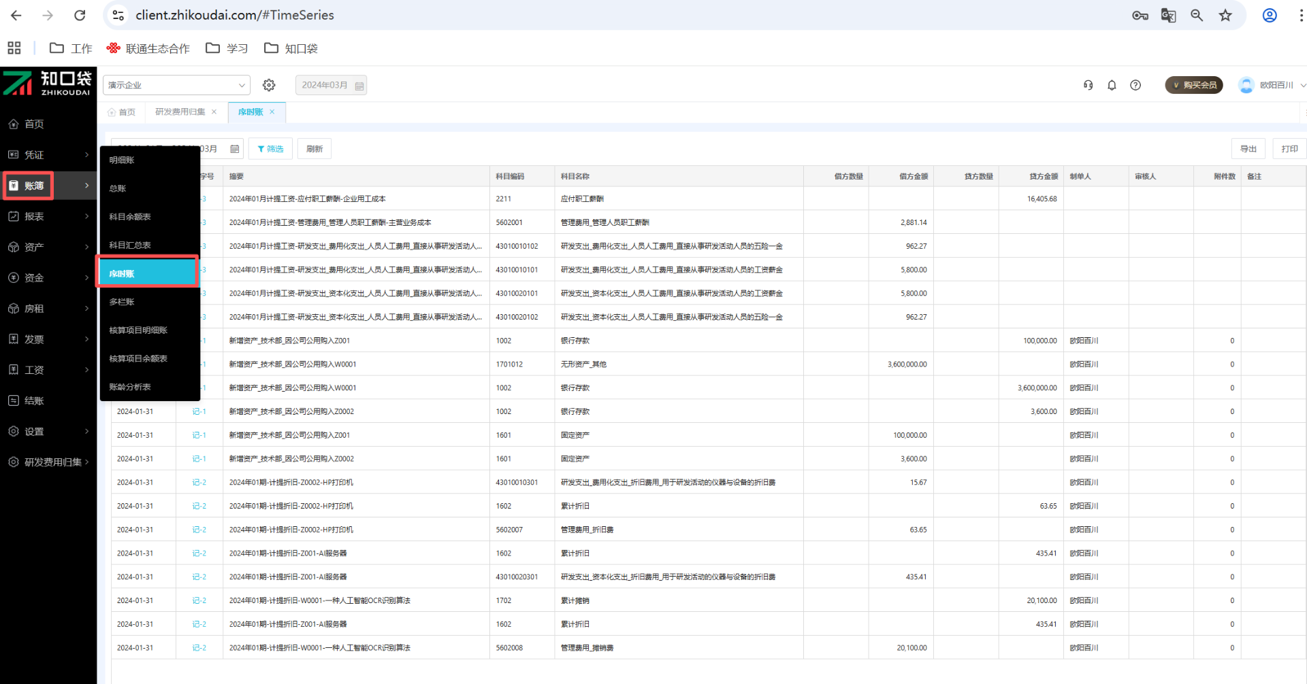1307x684 pixels.
Task: Close the 研发费用归集 tab
Action: (x=214, y=112)
